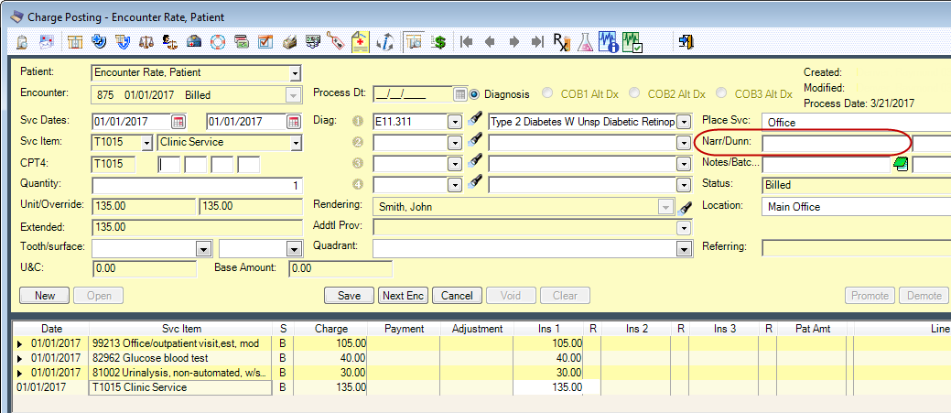Select the COB2 Alt Dx radio button
The height and width of the screenshot is (413, 951).
tap(634, 93)
